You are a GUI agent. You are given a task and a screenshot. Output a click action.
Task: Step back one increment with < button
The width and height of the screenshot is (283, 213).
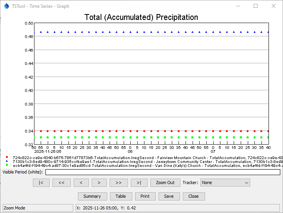coord(81,183)
